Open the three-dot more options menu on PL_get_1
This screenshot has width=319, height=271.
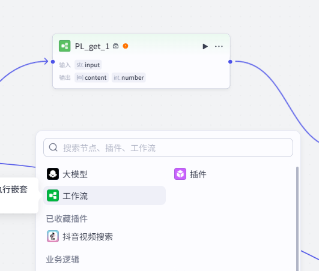[219, 47]
